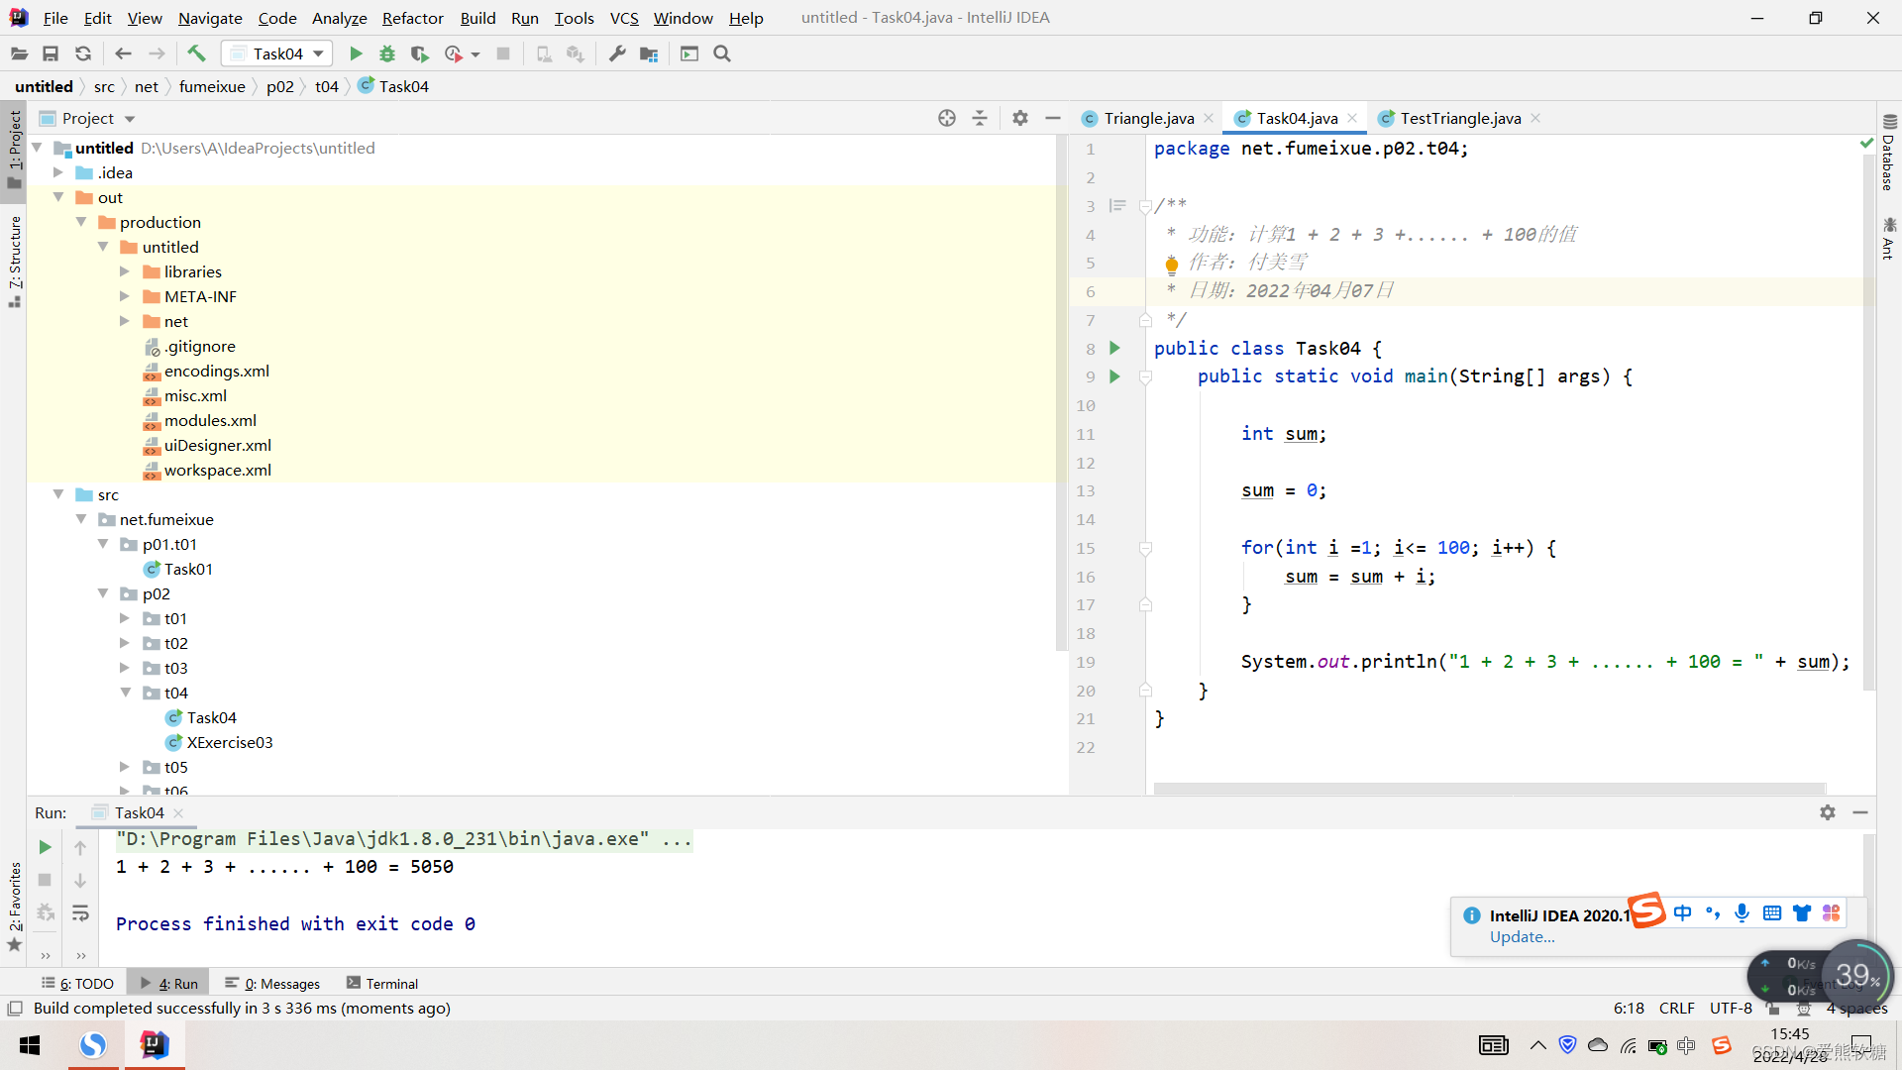Rerun Task04 in the Run panel
This screenshot has height=1070, width=1902.
(45, 847)
